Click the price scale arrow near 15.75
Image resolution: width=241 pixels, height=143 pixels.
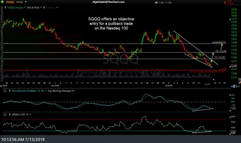230,19
